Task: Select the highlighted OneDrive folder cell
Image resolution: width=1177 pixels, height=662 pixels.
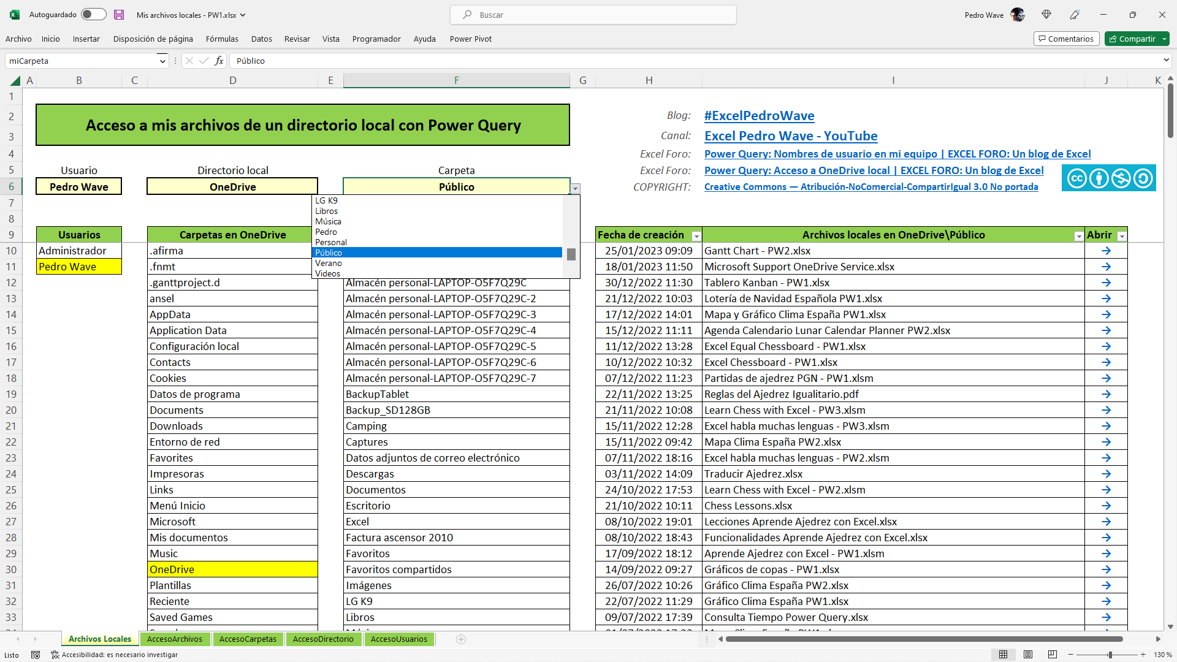Action: (x=232, y=569)
